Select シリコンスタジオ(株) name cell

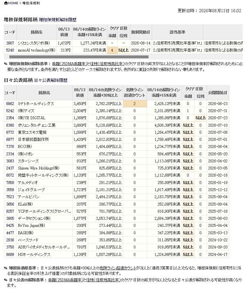(37, 43)
